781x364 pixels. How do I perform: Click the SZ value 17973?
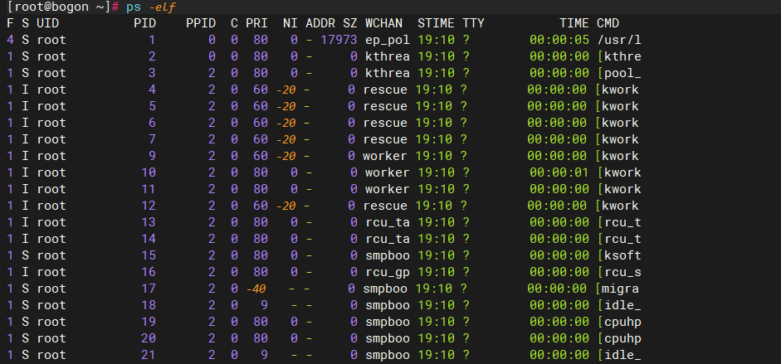(339, 40)
